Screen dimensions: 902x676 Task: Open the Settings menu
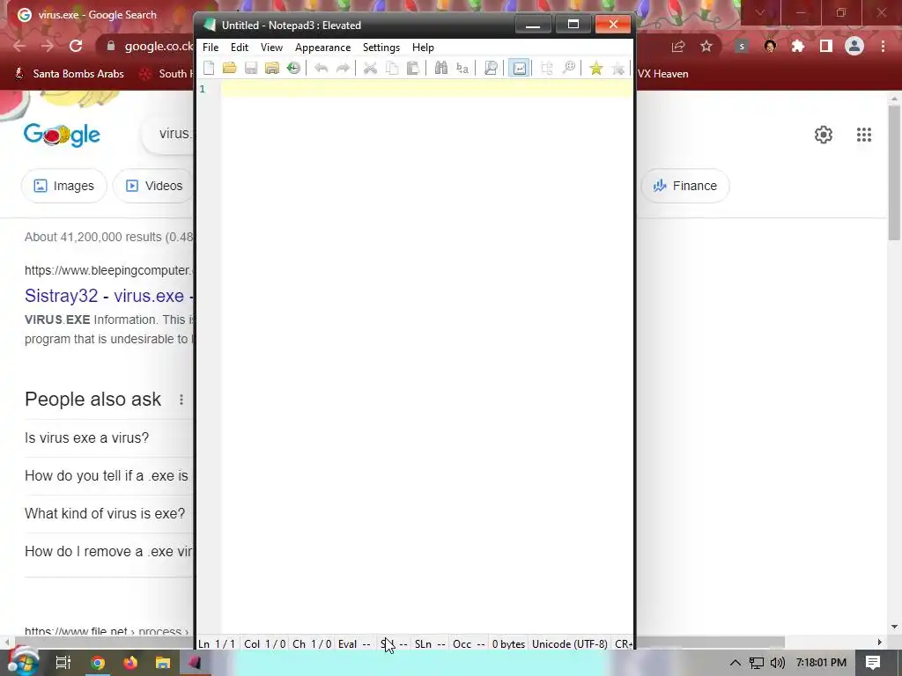[x=381, y=48]
